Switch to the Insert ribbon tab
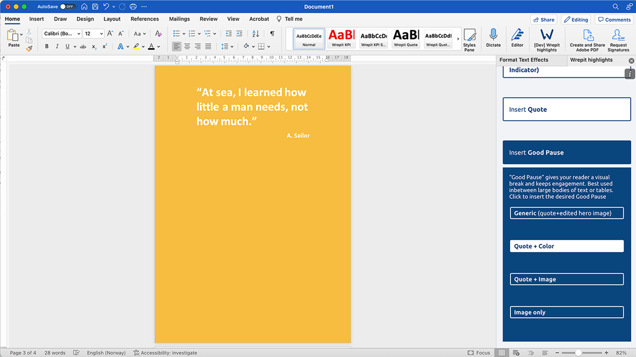 (x=36, y=19)
